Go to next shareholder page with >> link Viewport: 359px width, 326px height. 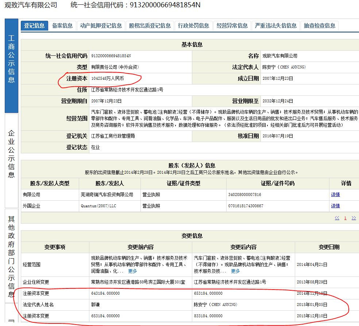(x=354, y=218)
